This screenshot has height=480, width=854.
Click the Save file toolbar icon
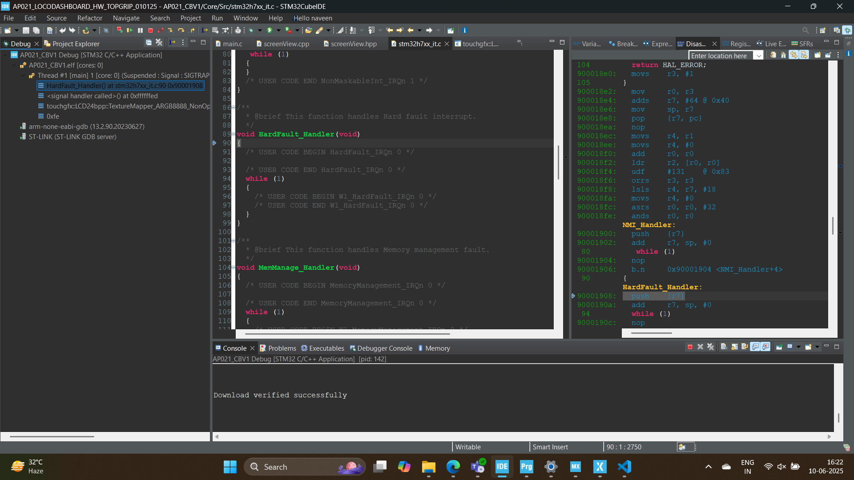26,30
